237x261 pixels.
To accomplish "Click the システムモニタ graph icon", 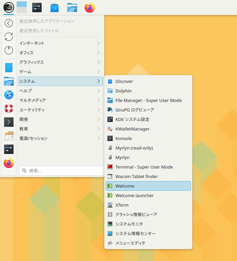I will point(110,224).
